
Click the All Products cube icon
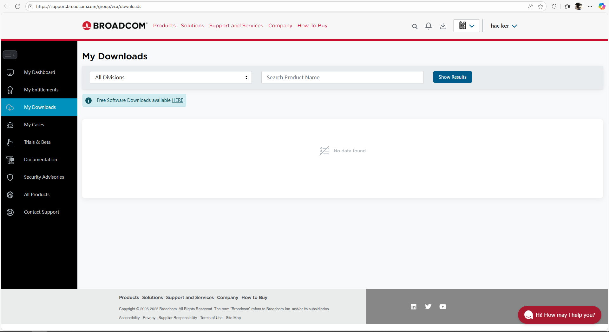(10, 195)
